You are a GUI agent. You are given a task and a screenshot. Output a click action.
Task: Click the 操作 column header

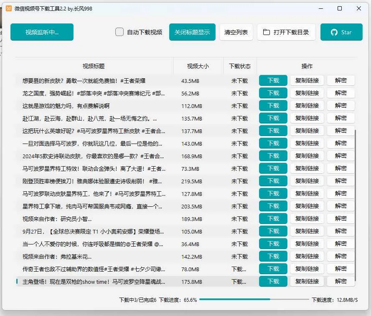(307, 66)
